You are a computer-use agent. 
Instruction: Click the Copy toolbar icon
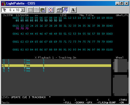37,10
